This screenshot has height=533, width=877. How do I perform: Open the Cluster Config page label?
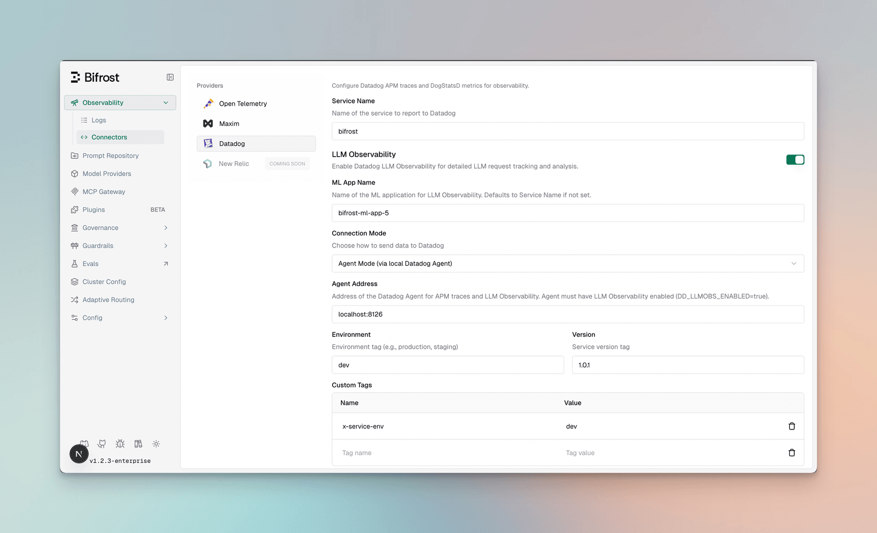click(x=104, y=282)
